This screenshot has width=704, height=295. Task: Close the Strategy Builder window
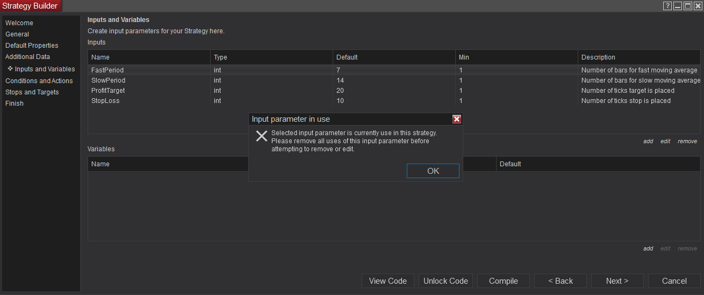698,6
